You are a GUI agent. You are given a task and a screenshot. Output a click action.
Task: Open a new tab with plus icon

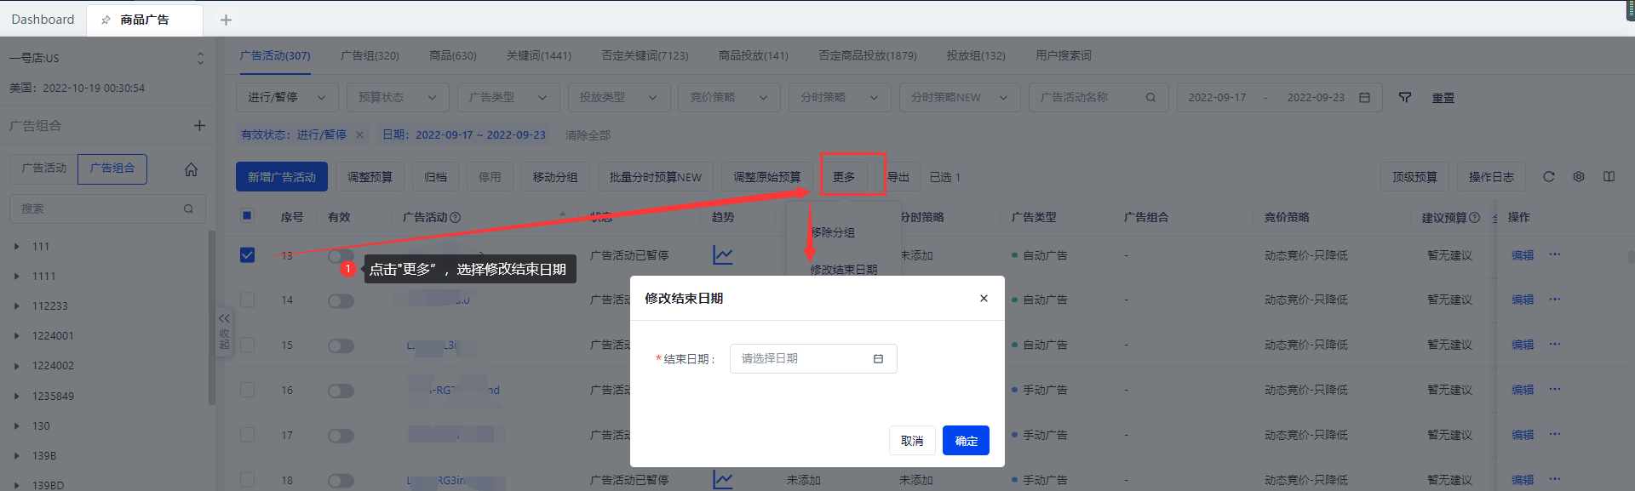[x=226, y=20]
